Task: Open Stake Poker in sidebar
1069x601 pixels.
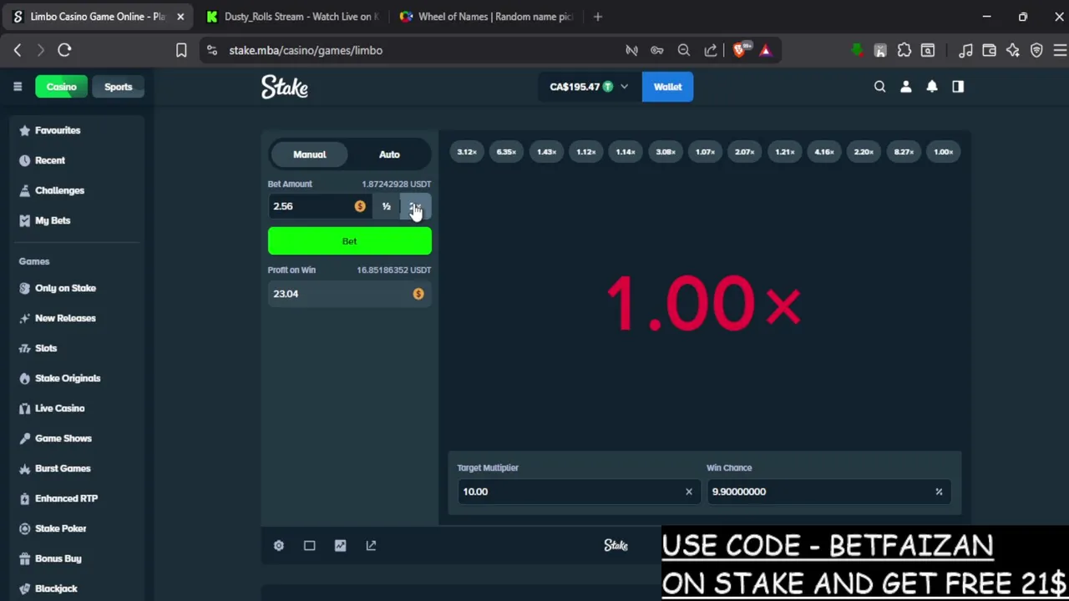Action: [60, 528]
